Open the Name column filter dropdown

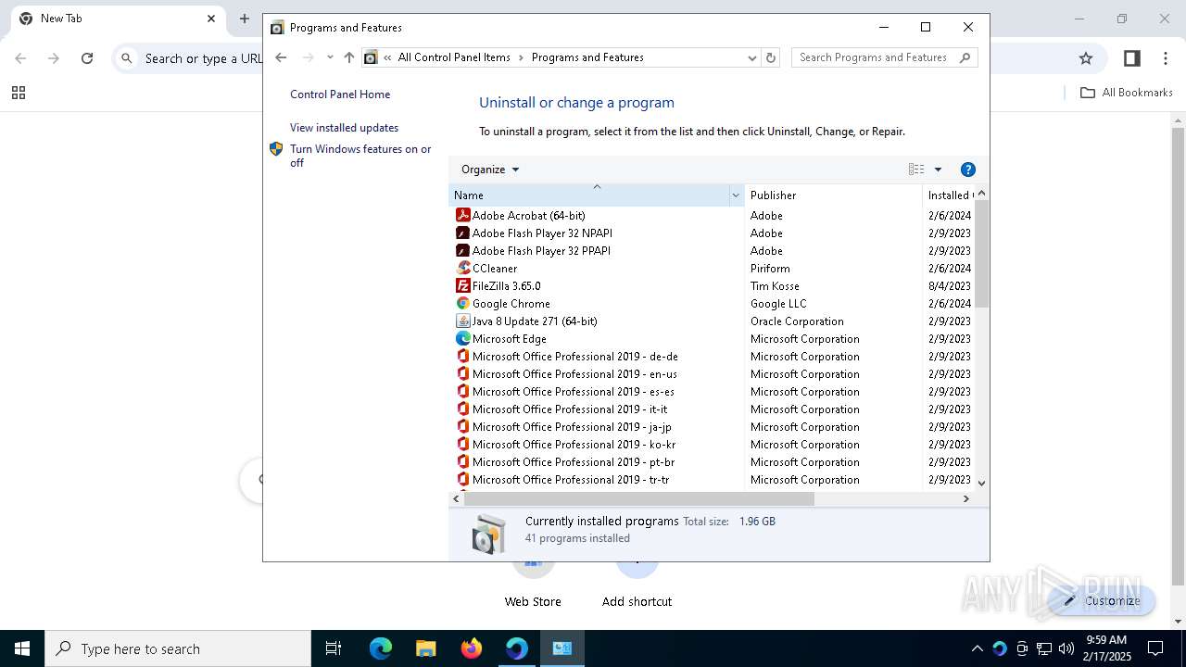(736, 195)
